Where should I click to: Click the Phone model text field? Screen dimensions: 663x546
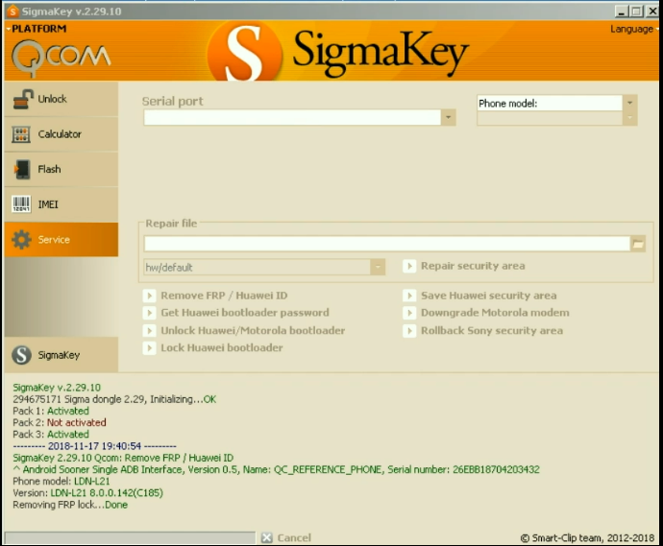pos(550,103)
